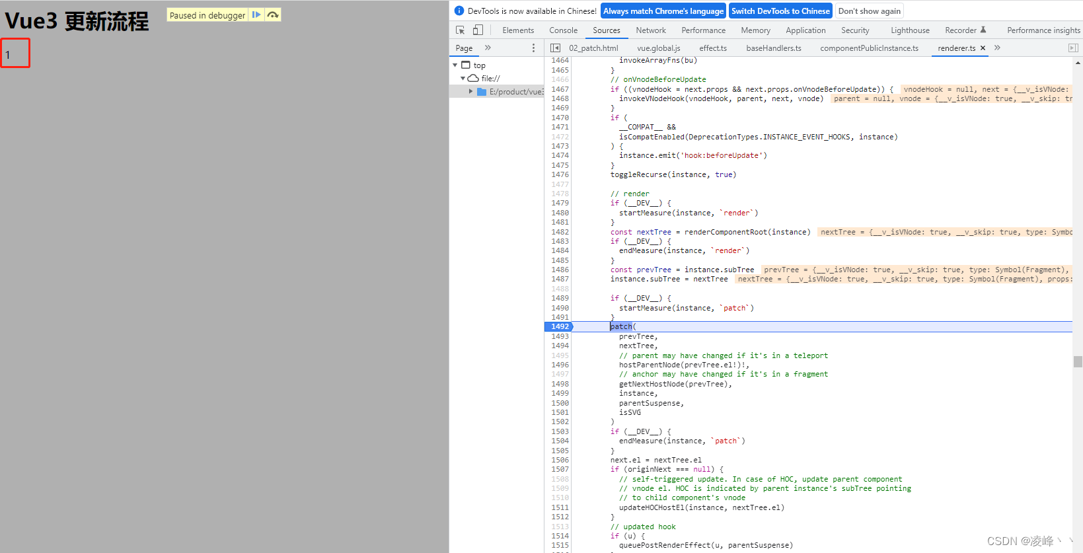Open the Elements panel tab

pos(518,30)
